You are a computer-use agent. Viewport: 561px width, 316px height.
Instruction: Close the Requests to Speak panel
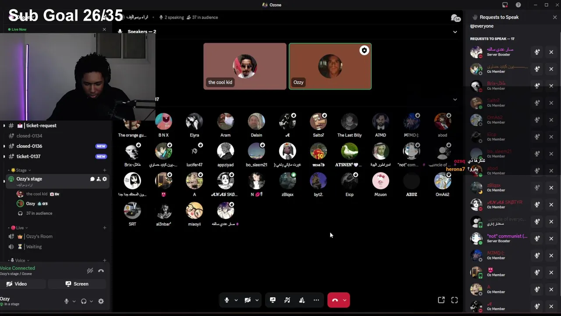point(555,17)
